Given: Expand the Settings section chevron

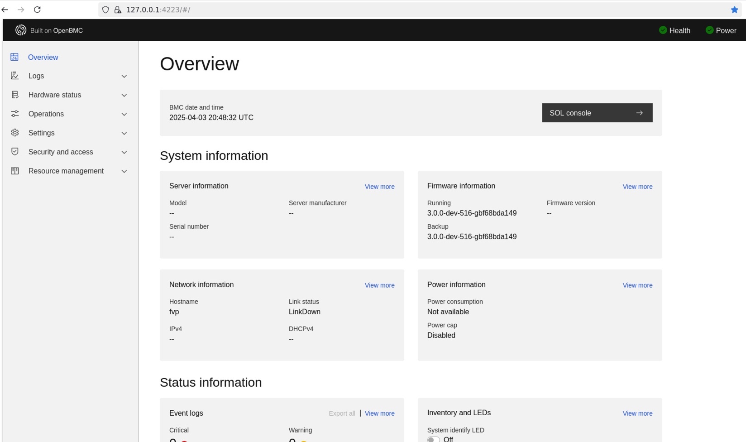Looking at the screenshot, I should 124,133.
